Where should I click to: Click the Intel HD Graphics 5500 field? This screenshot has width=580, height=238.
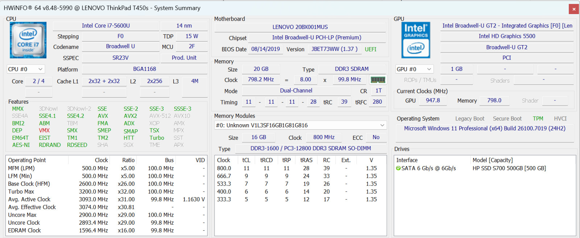[x=507, y=36]
